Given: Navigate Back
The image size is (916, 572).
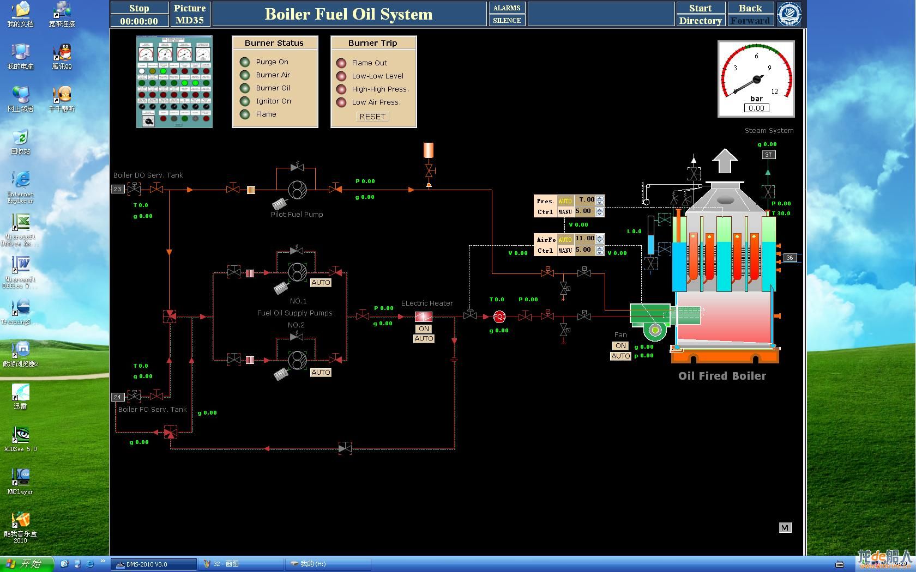Looking at the screenshot, I should pyautogui.click(x=750, y=8).
